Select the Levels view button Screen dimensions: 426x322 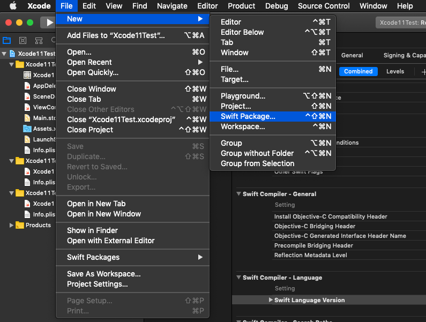tap(395, 71)
